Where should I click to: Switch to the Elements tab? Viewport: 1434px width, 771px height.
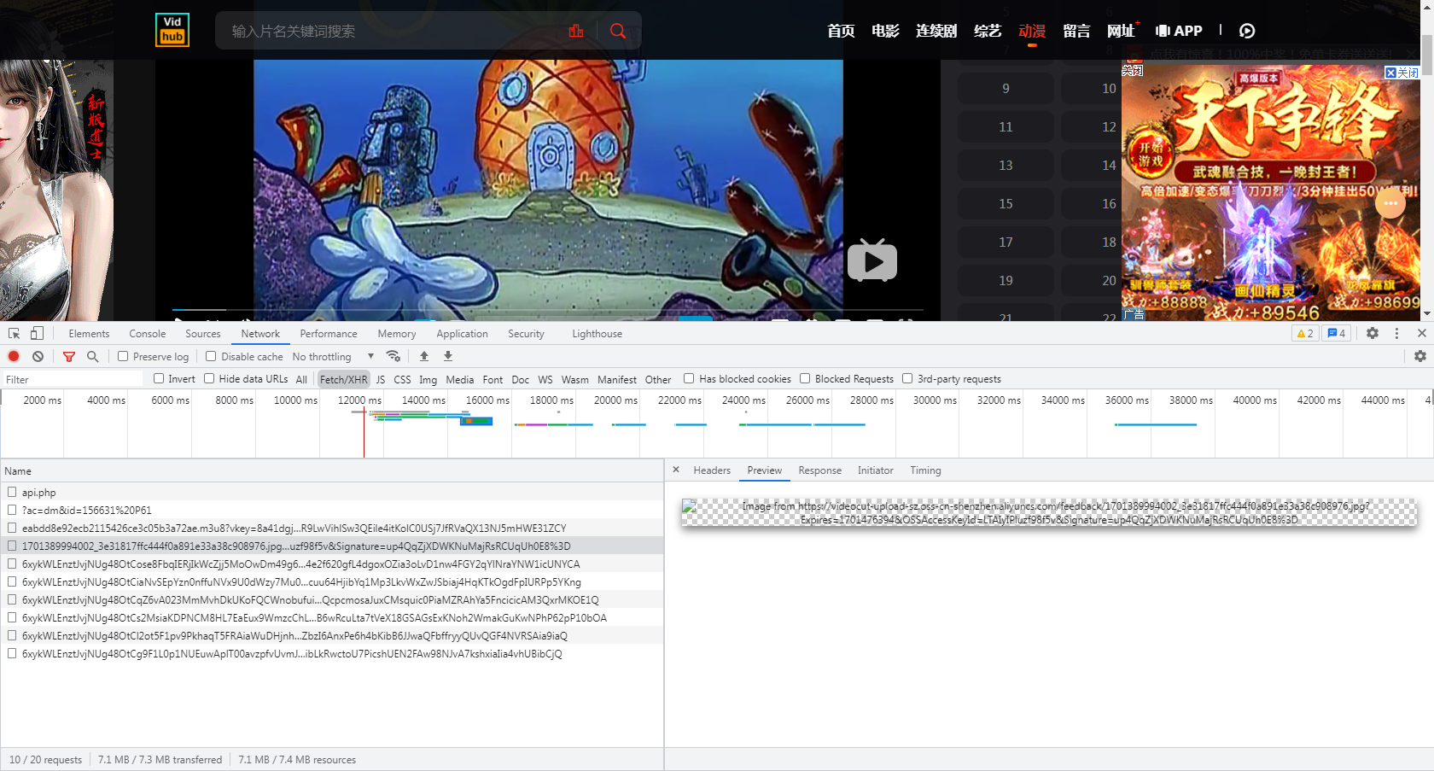coord(89,334)
